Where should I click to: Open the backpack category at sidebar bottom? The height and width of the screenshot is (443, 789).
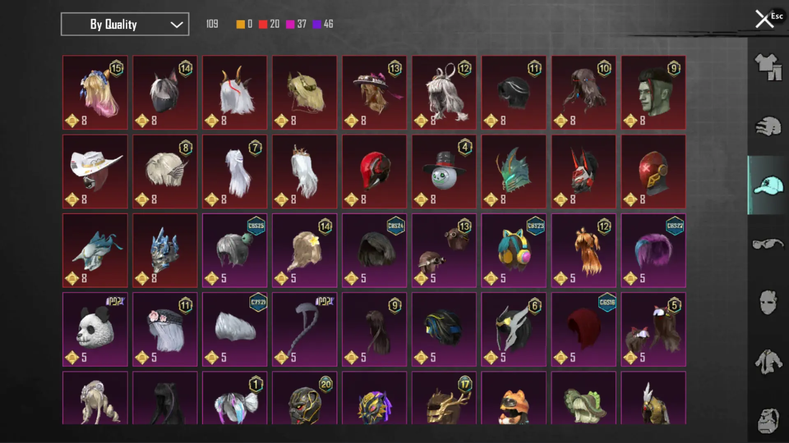coord(768,420)
